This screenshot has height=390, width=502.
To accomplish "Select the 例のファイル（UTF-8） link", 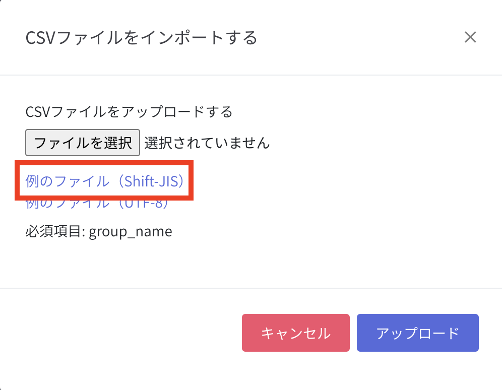I will click(97, 205).
